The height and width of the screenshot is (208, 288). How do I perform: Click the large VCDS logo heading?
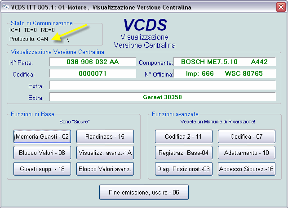[x=145, y=25]
